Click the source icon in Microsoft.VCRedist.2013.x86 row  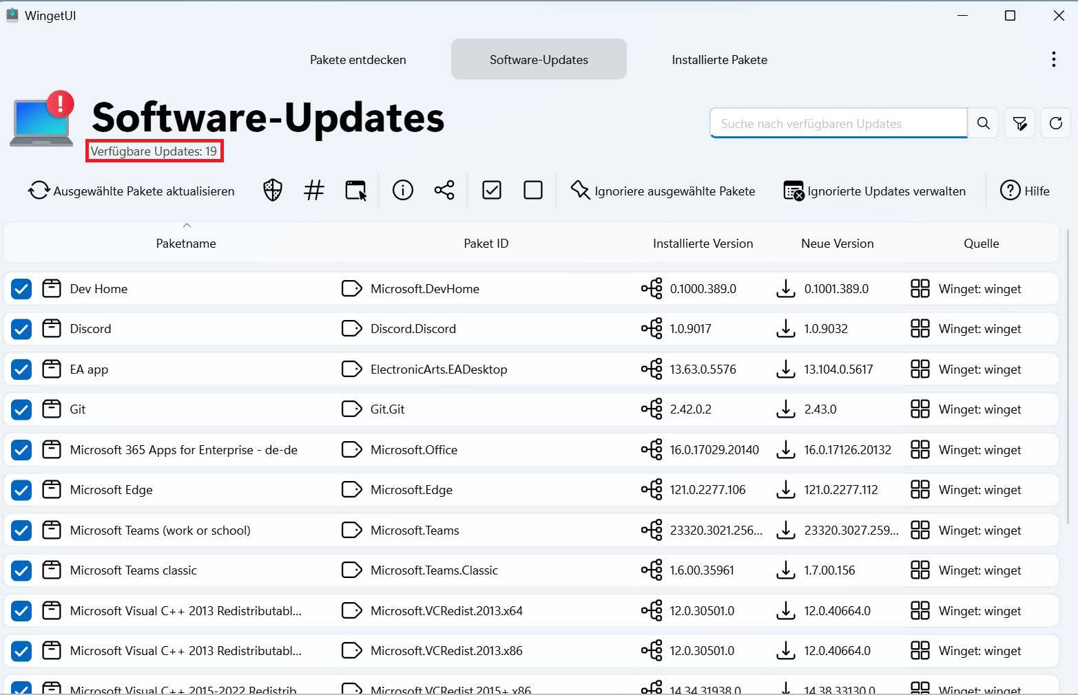pyautogui.click(x=920, y=651)
